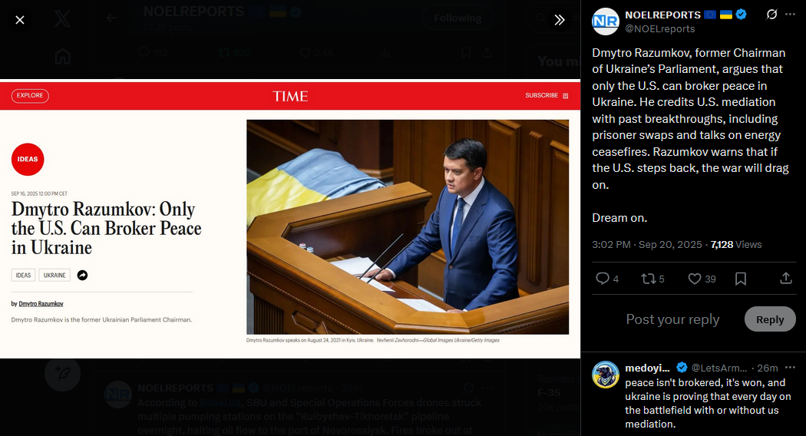Open more options on medoyi reply
The image size is (806, 436).
point(790,368)
